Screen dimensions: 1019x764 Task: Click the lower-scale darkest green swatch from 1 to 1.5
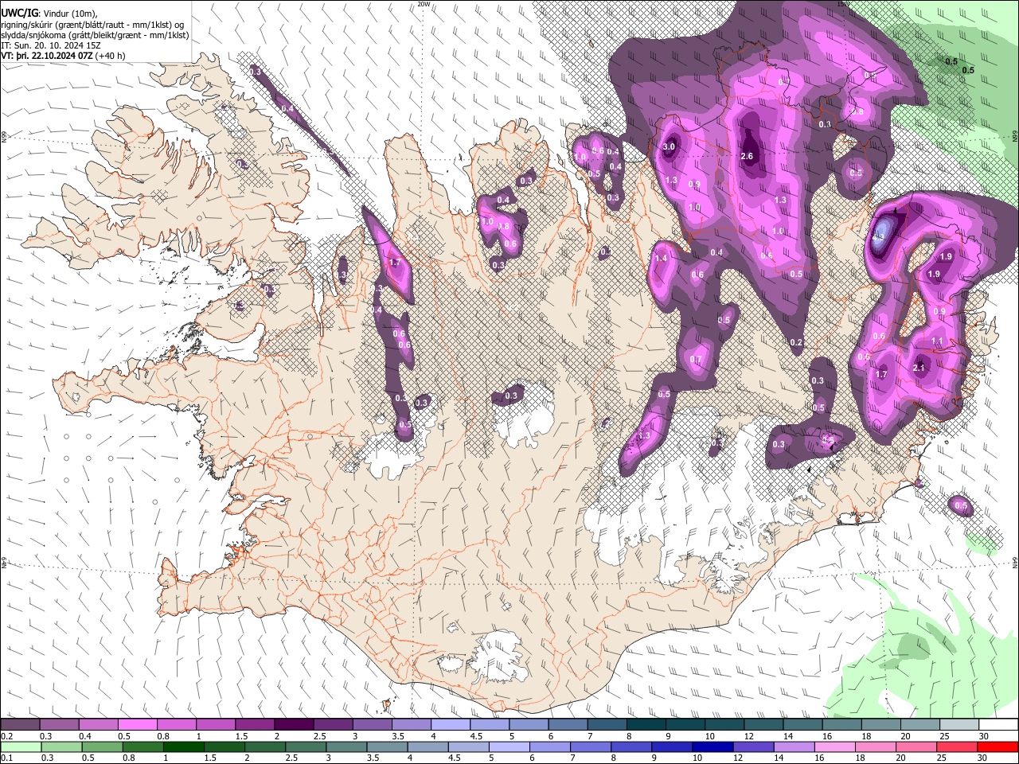pyautogui.click(x=183, y=747)
